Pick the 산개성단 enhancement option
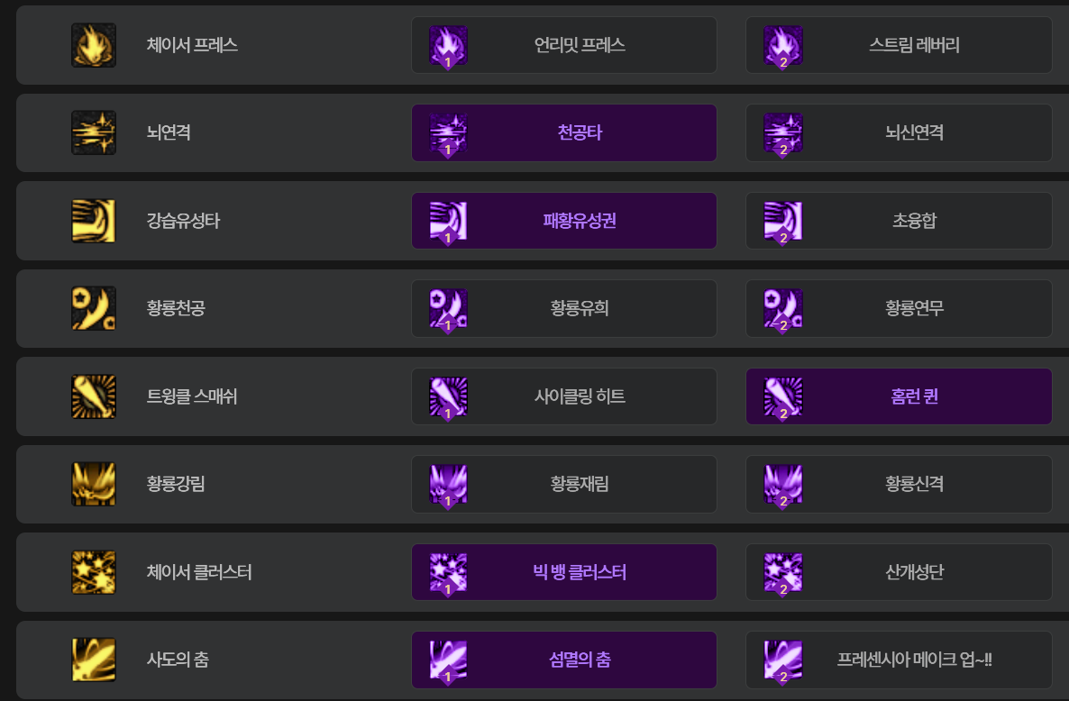Screen dimensions: 1069x701 coord(899,572)
